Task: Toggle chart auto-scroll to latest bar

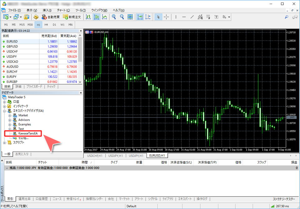Action: 140,17
